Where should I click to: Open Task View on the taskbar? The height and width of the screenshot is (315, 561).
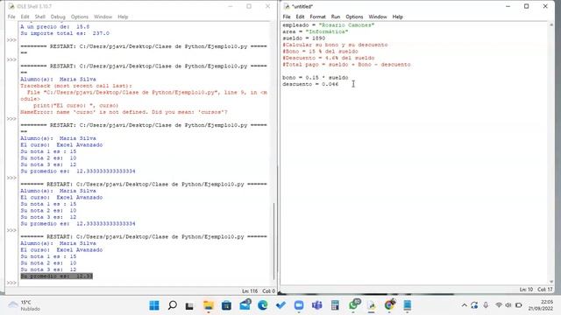tap(189, 305)
